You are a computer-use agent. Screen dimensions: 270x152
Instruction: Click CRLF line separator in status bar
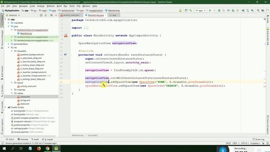click(x=235, y=143)
